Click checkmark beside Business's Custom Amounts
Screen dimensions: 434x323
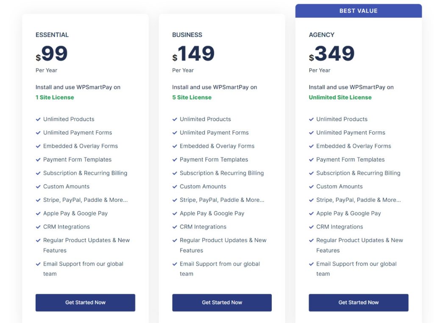[175, 187]
